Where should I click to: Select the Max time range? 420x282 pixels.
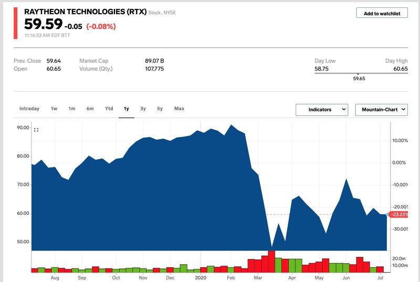click(x=179, y=109)
